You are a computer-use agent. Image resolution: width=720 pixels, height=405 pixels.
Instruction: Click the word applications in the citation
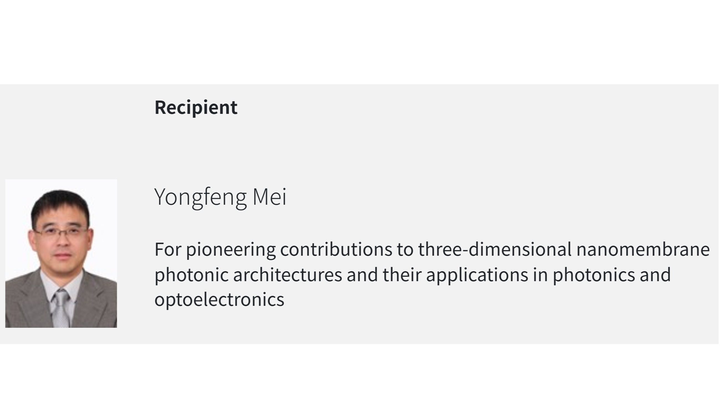click(477, 275)
